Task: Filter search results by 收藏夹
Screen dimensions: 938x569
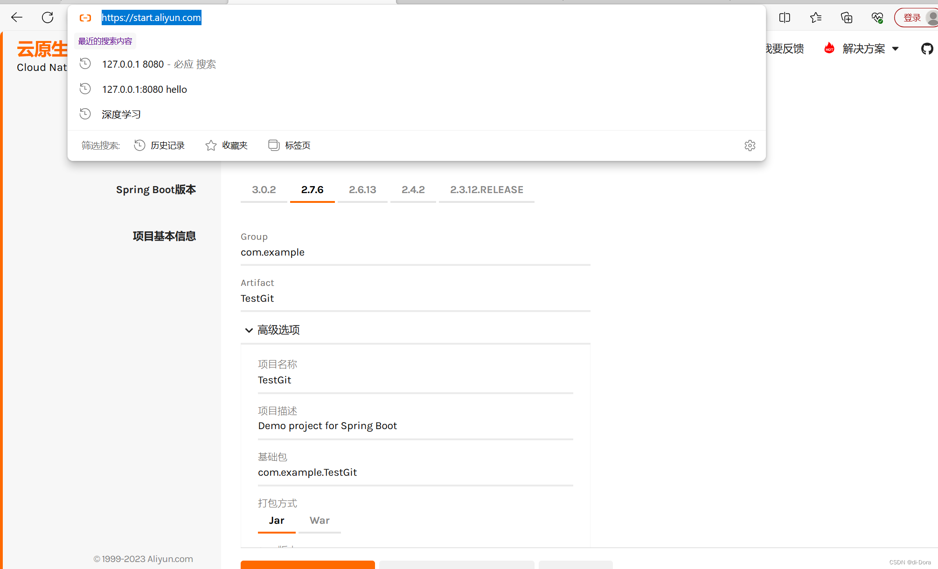Action: [235, 145]
